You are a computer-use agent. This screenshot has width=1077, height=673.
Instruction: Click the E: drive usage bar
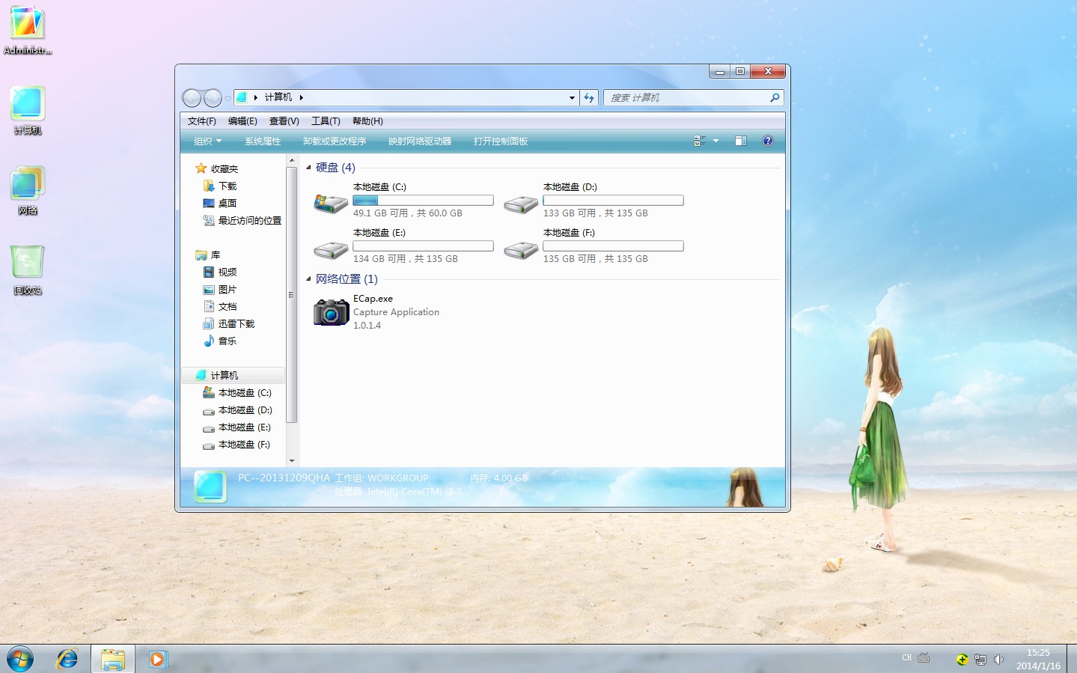coord(423,246)
